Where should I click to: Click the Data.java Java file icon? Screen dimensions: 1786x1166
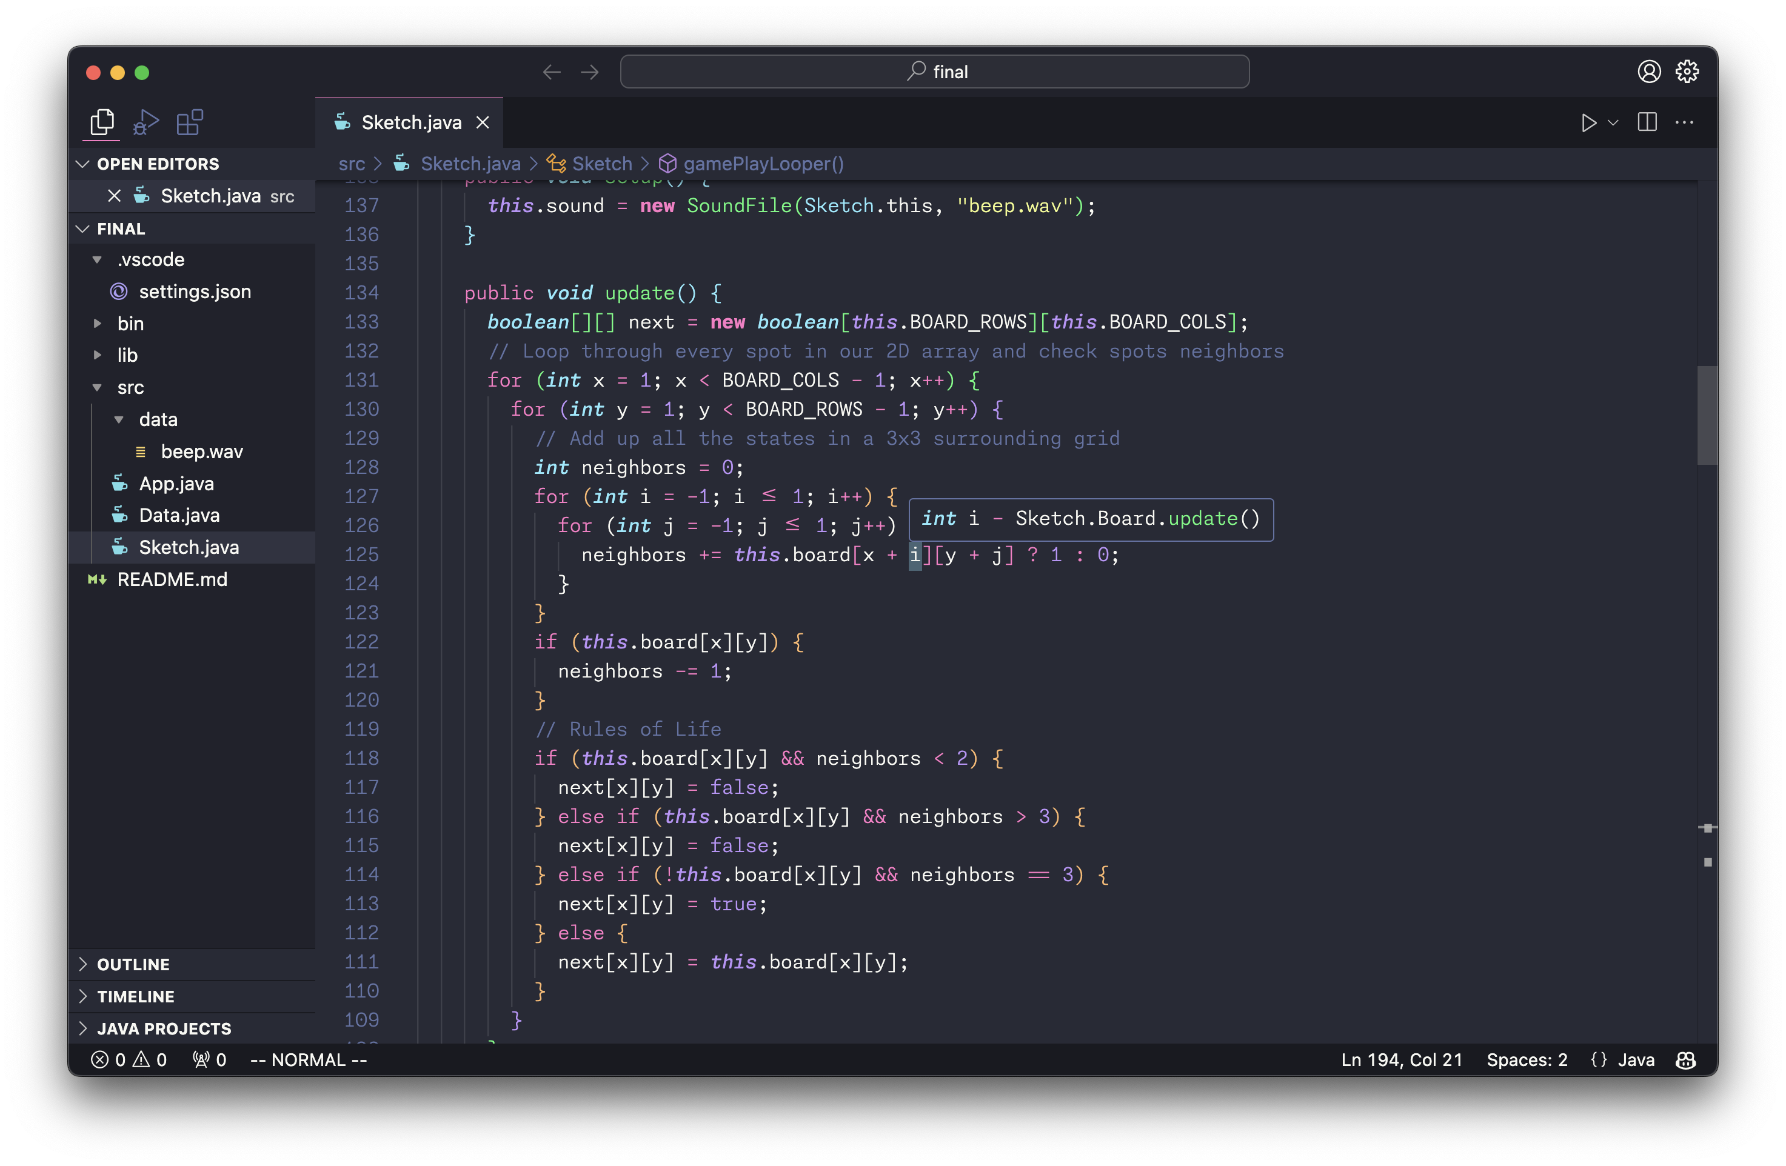[x=119, y=516]
